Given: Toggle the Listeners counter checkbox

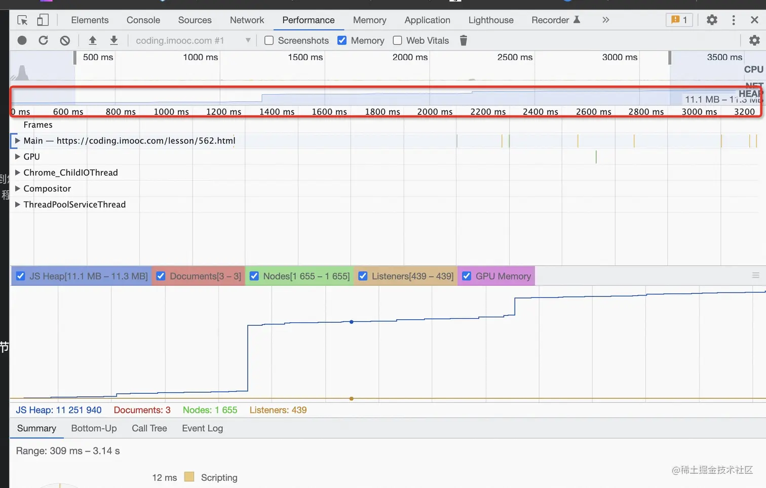Looking at the screenshot, I should (x=363, y=276).
